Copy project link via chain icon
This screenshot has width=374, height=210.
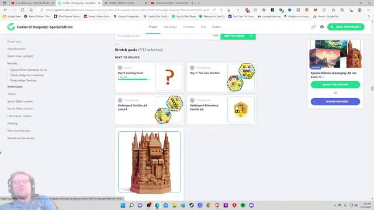[313, 27]
